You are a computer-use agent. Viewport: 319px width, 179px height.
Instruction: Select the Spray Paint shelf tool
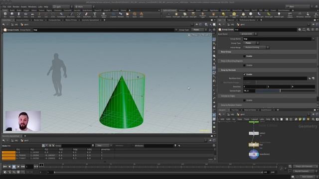coord(87,14)
